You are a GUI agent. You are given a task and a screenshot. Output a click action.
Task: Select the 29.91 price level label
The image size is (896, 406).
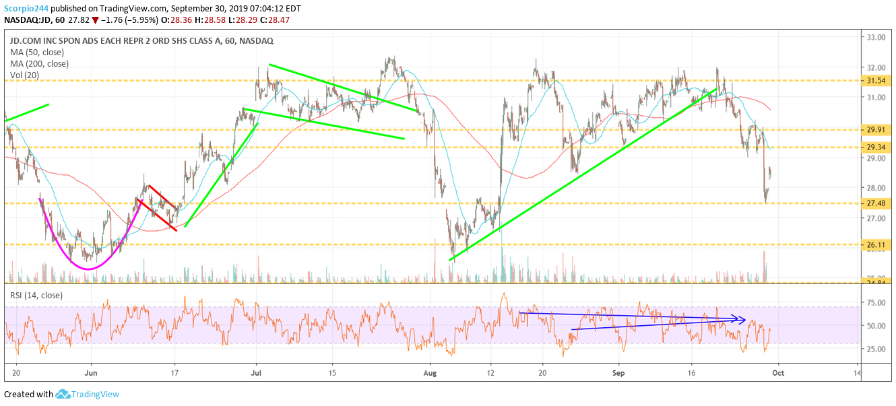pos(876,129)
